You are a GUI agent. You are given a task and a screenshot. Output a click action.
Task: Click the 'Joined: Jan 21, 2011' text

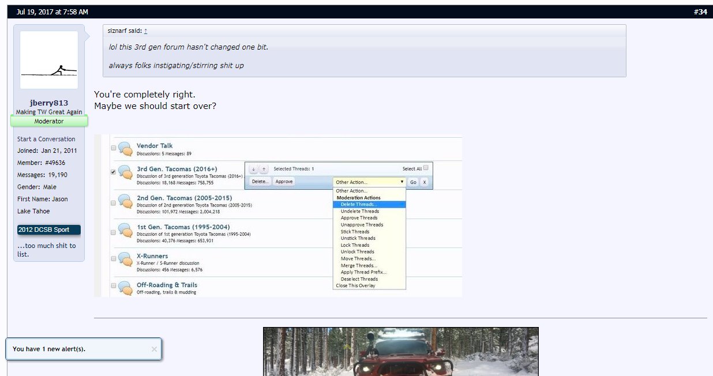click(47, 151)
